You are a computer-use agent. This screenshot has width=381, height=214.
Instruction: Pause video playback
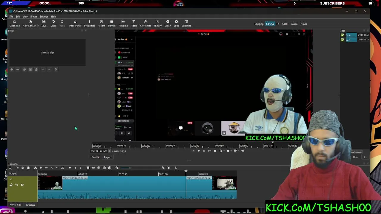[204, 151]
